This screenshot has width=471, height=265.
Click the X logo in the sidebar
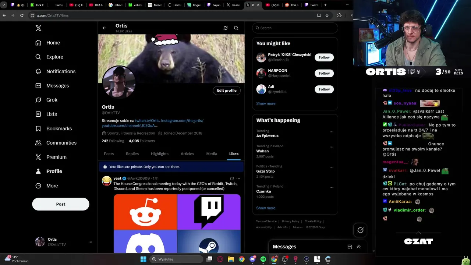38,28
